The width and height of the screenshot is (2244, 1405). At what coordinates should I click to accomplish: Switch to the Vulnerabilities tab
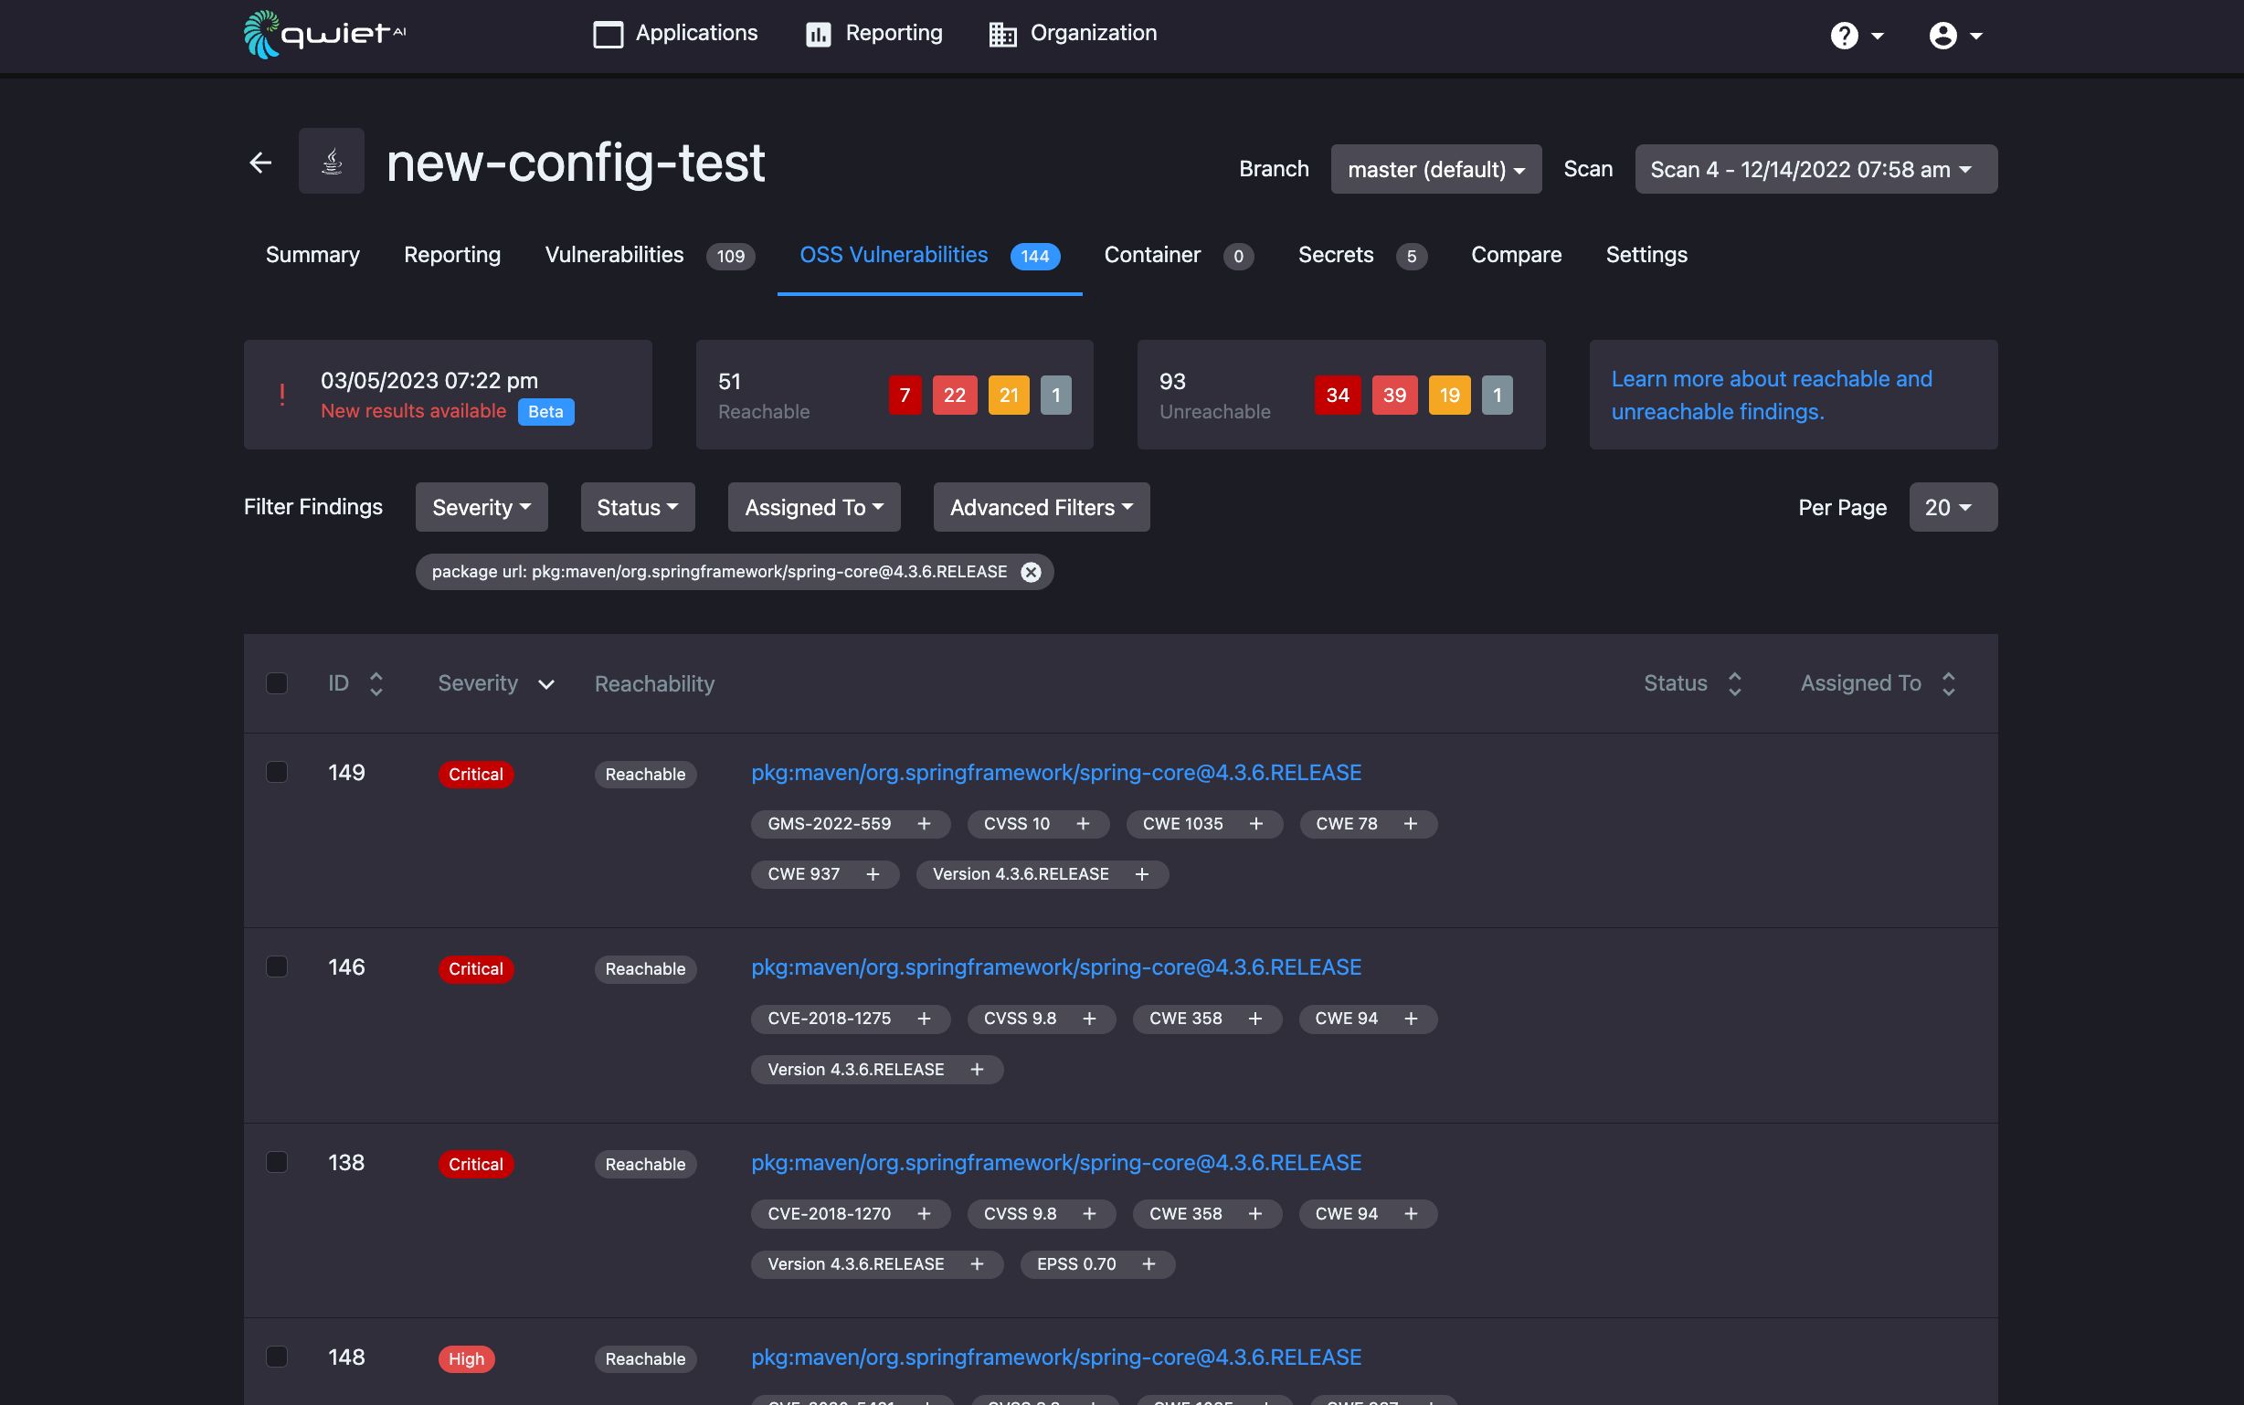click(x=650, y=255)
